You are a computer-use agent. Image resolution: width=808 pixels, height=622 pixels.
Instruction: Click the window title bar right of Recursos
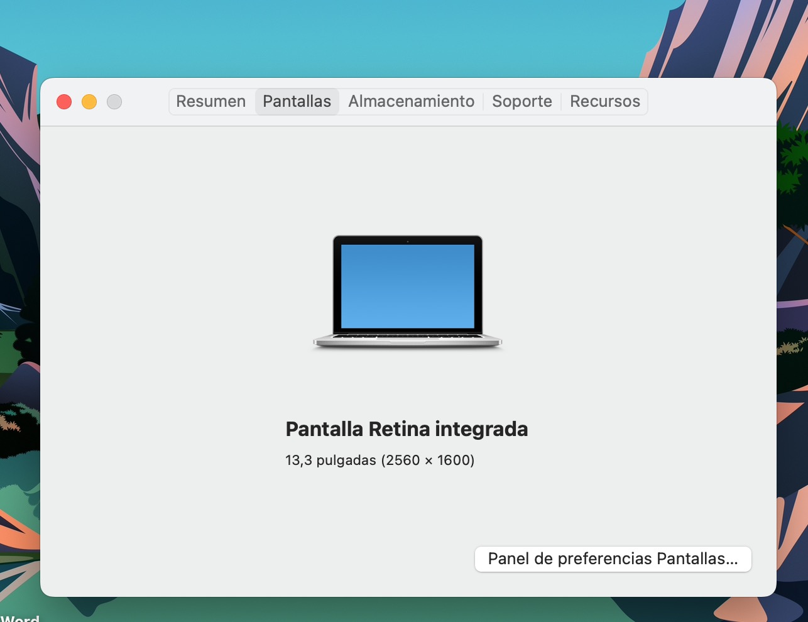tap(710, 102)
